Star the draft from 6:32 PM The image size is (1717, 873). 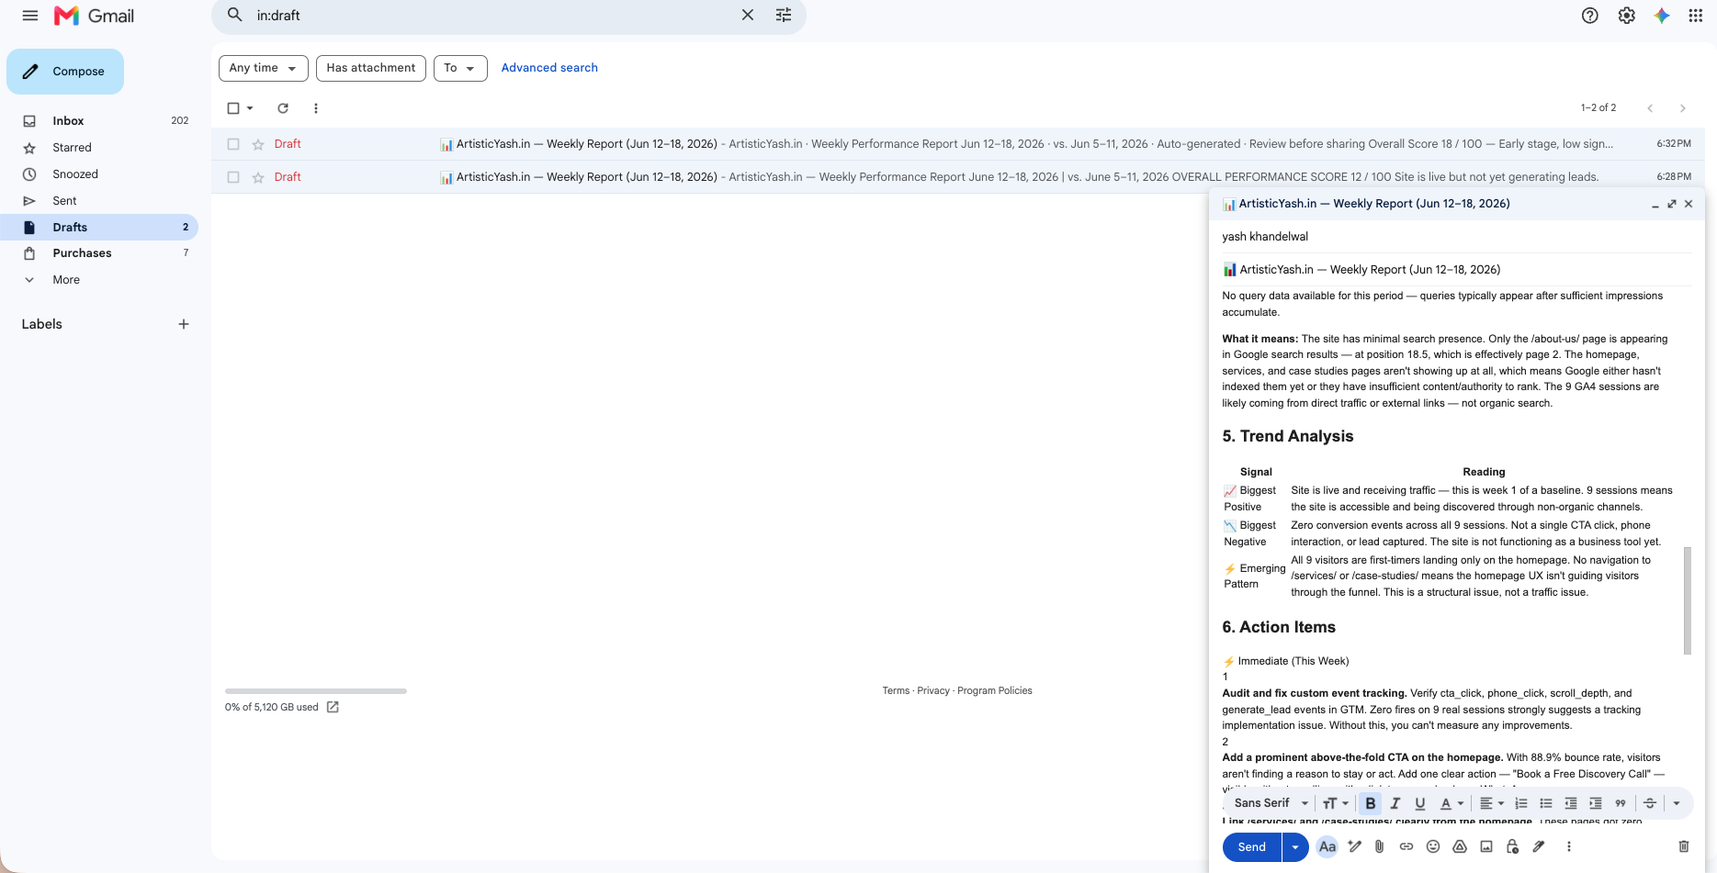(258, 144)
